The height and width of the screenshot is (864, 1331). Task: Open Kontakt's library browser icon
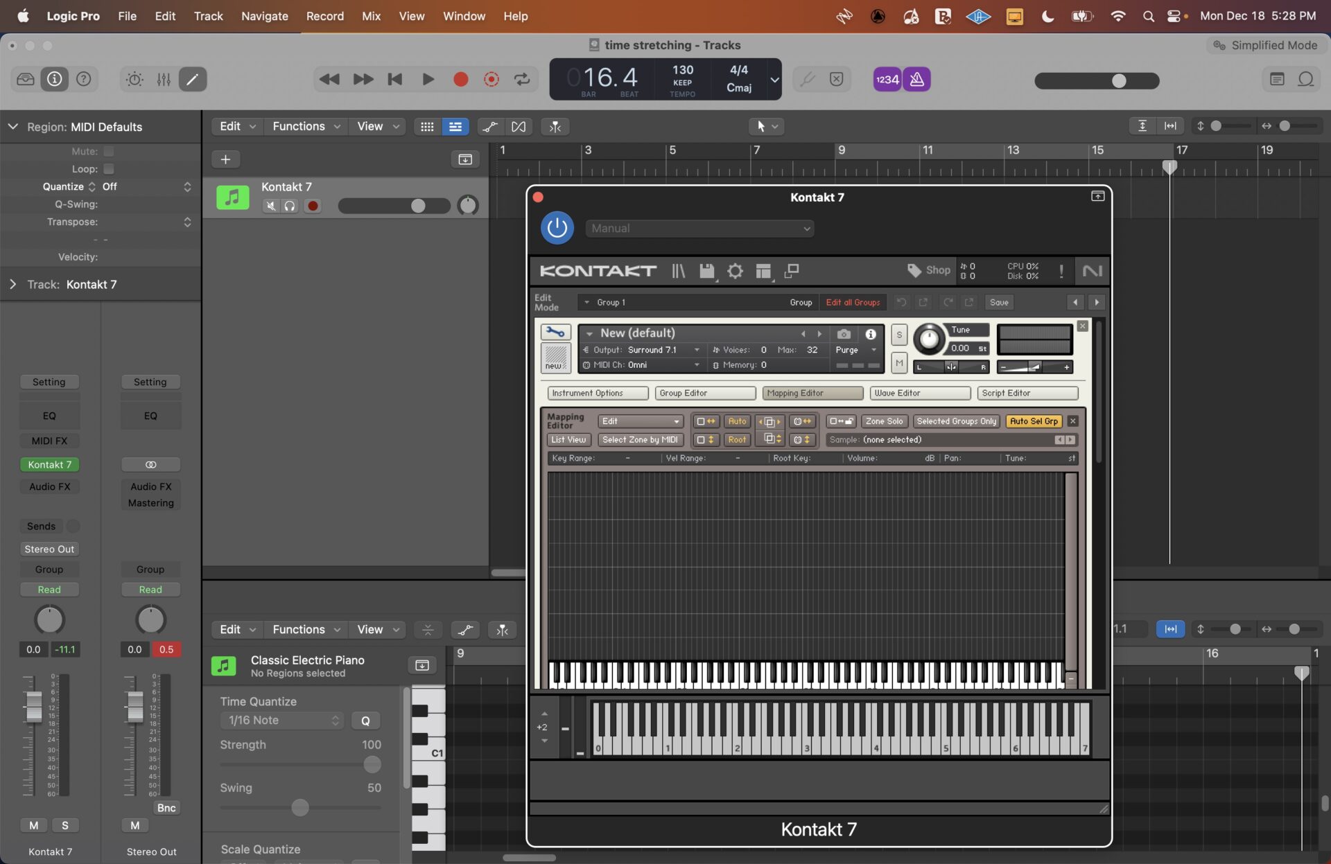tap(678, 271)
